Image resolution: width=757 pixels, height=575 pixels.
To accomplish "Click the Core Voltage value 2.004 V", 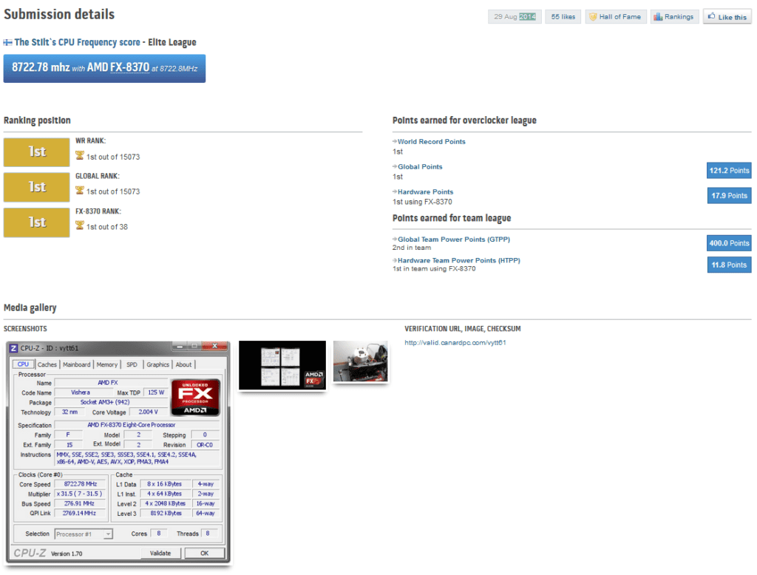I will tap(148, 412).
